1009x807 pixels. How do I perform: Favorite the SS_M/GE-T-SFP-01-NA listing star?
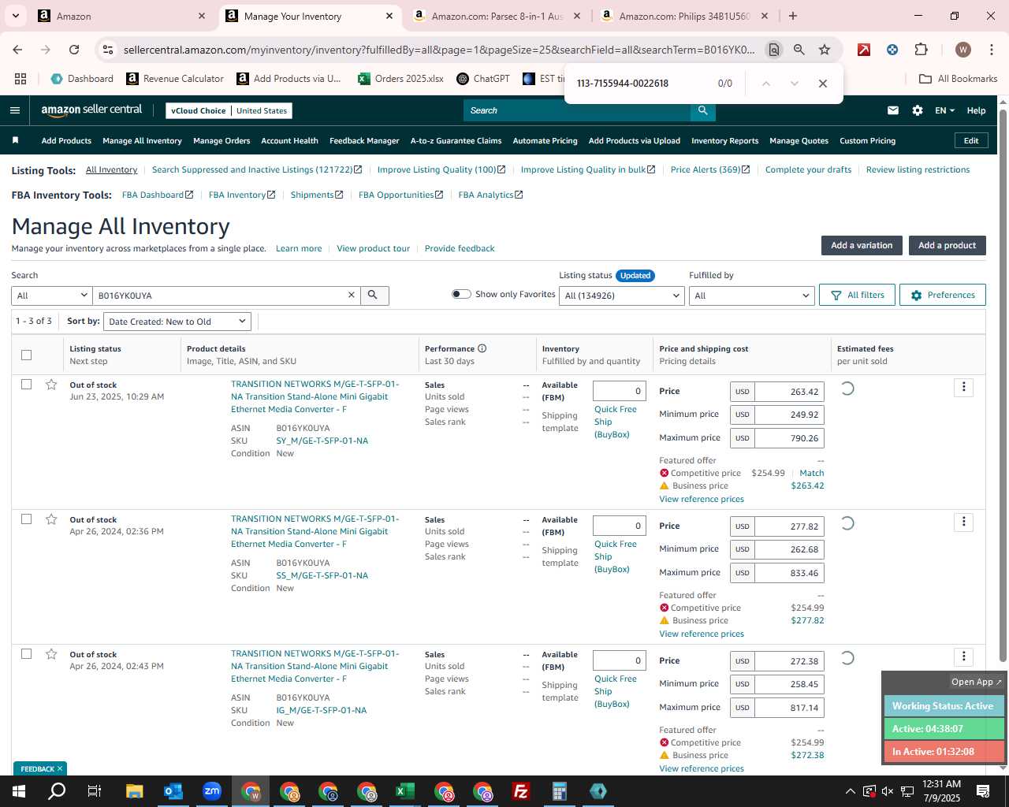51,519
